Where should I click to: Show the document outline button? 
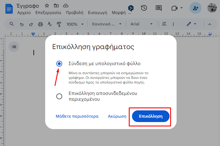click(x=14, y=47)
